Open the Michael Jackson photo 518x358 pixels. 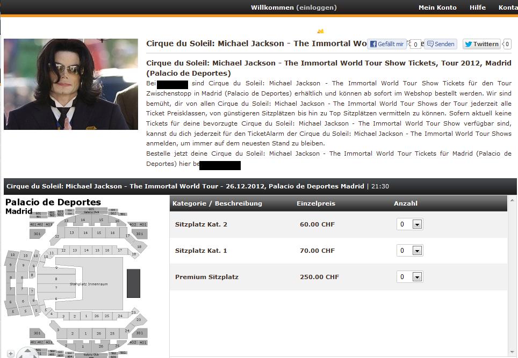pyautogui.click(x=71, y=84)
